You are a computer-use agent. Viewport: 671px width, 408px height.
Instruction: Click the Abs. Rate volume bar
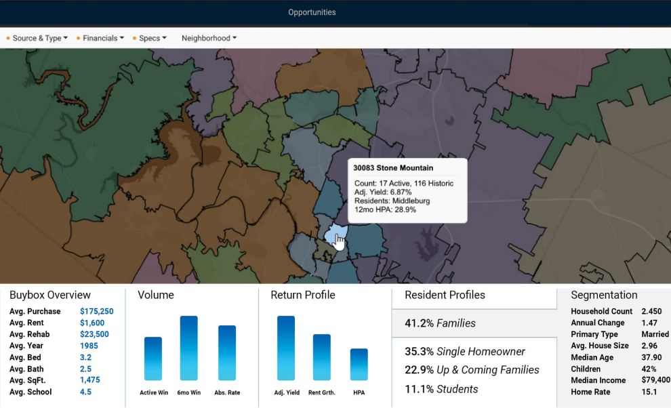227,353
